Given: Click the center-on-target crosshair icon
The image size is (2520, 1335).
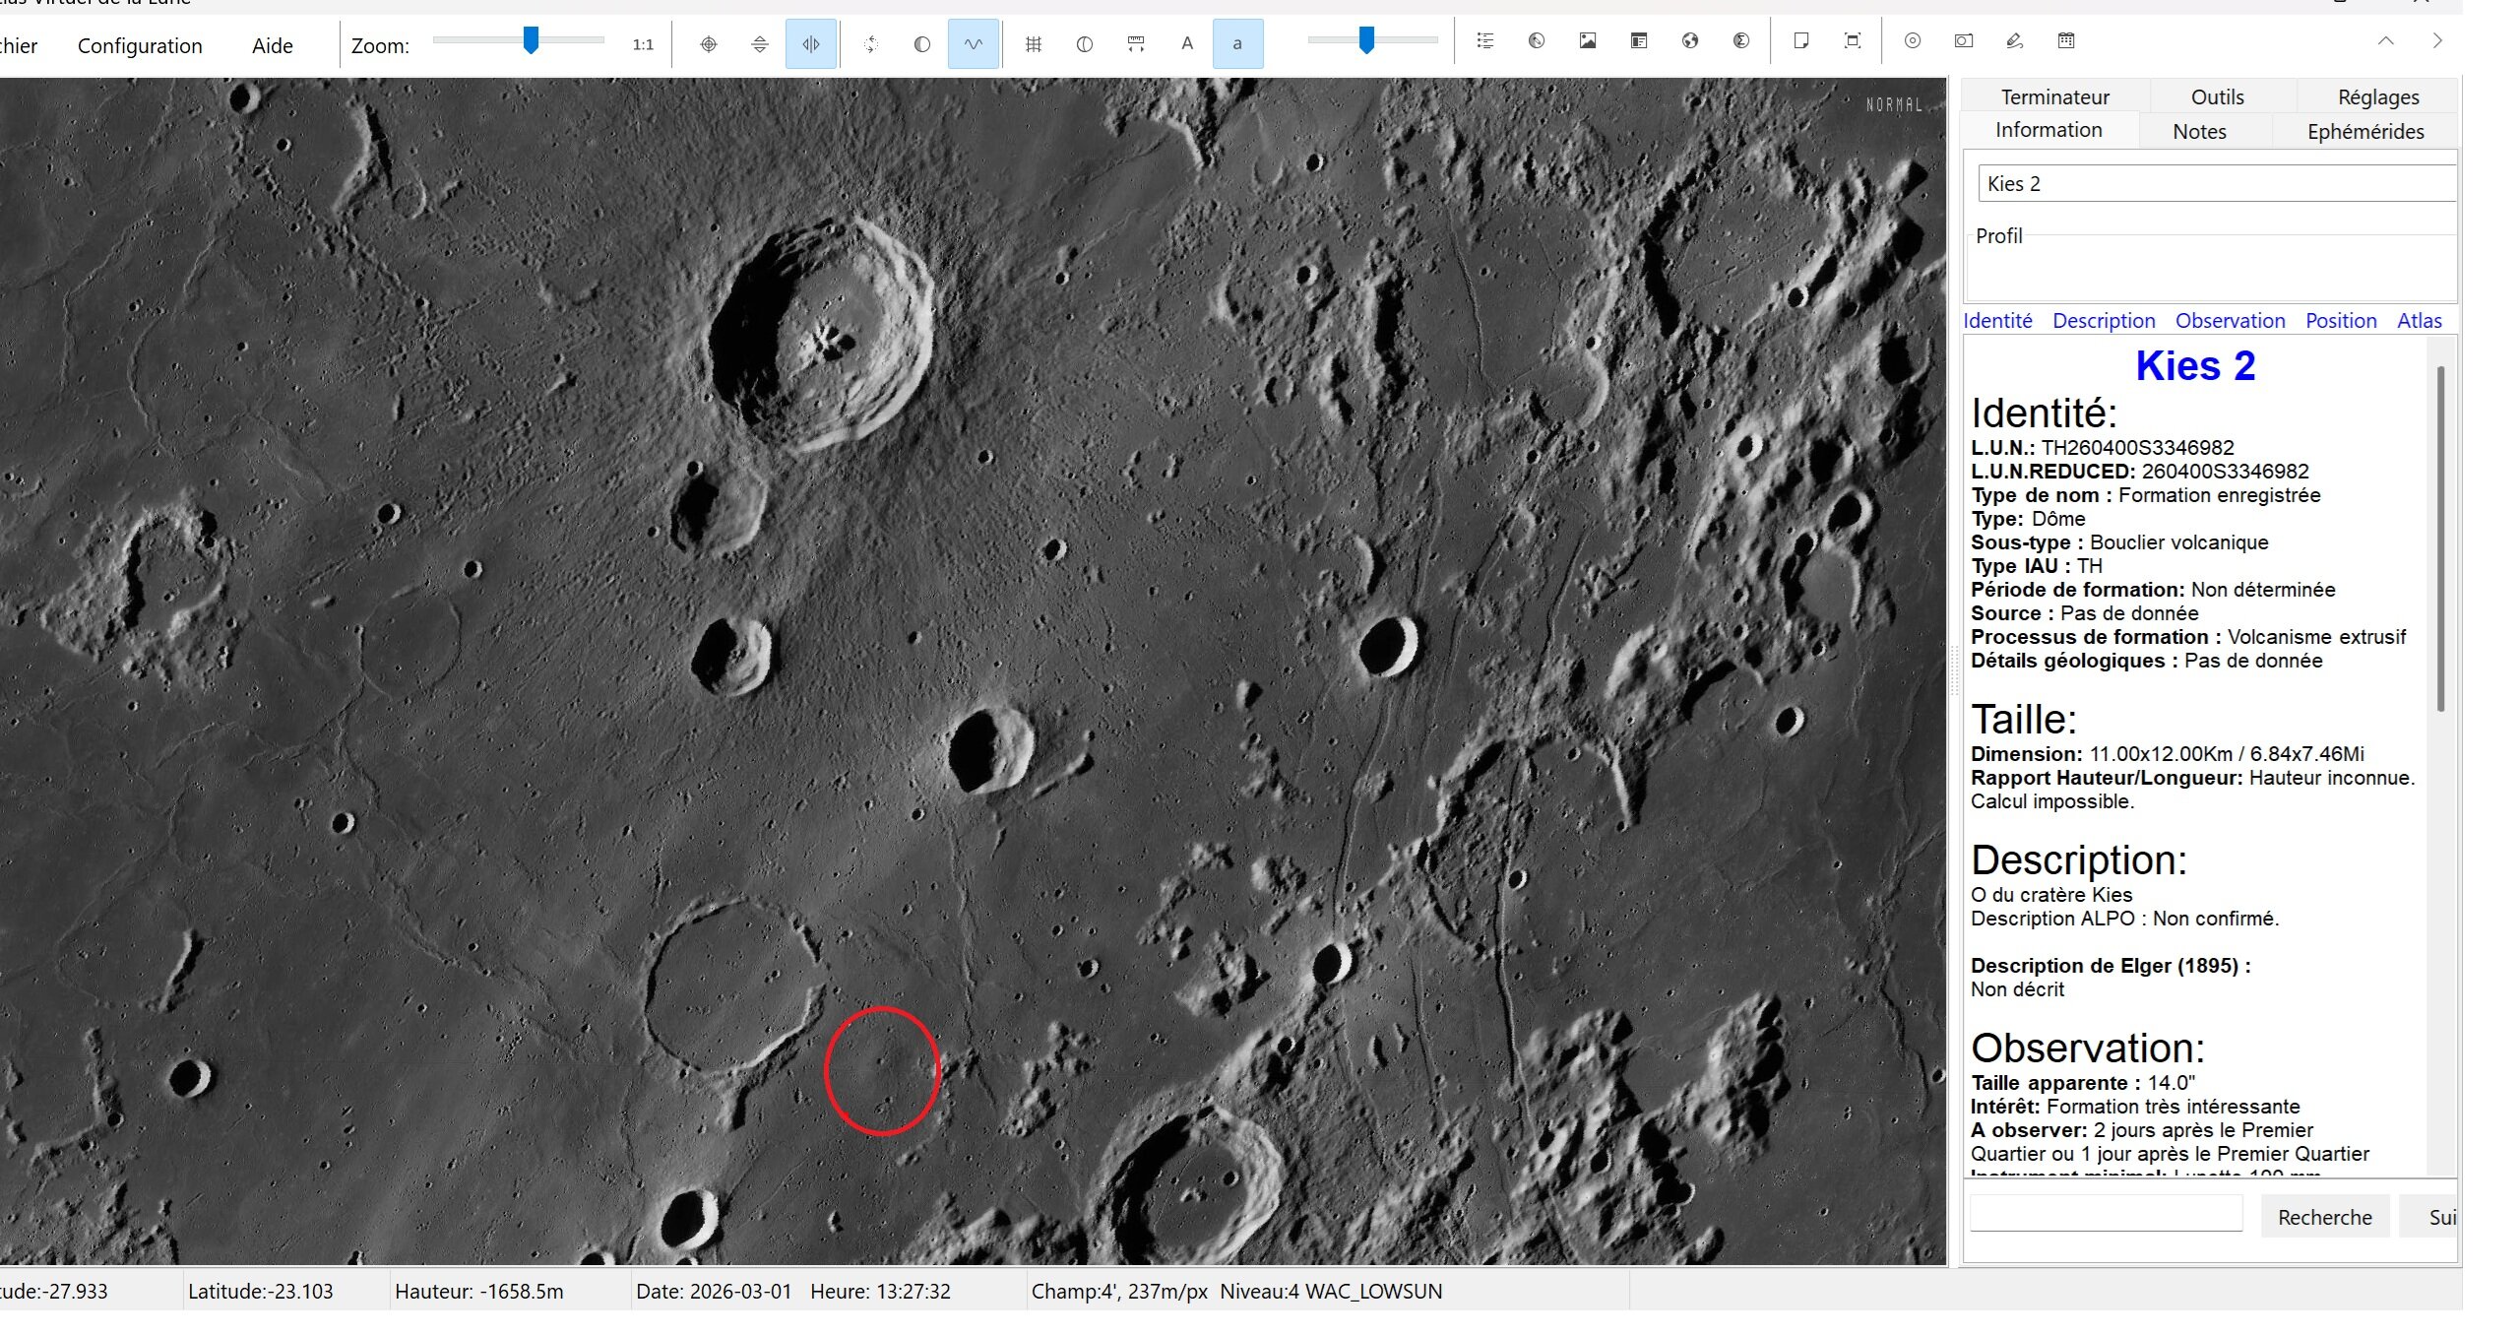Looking at the screenshot, I should point(708,44).
